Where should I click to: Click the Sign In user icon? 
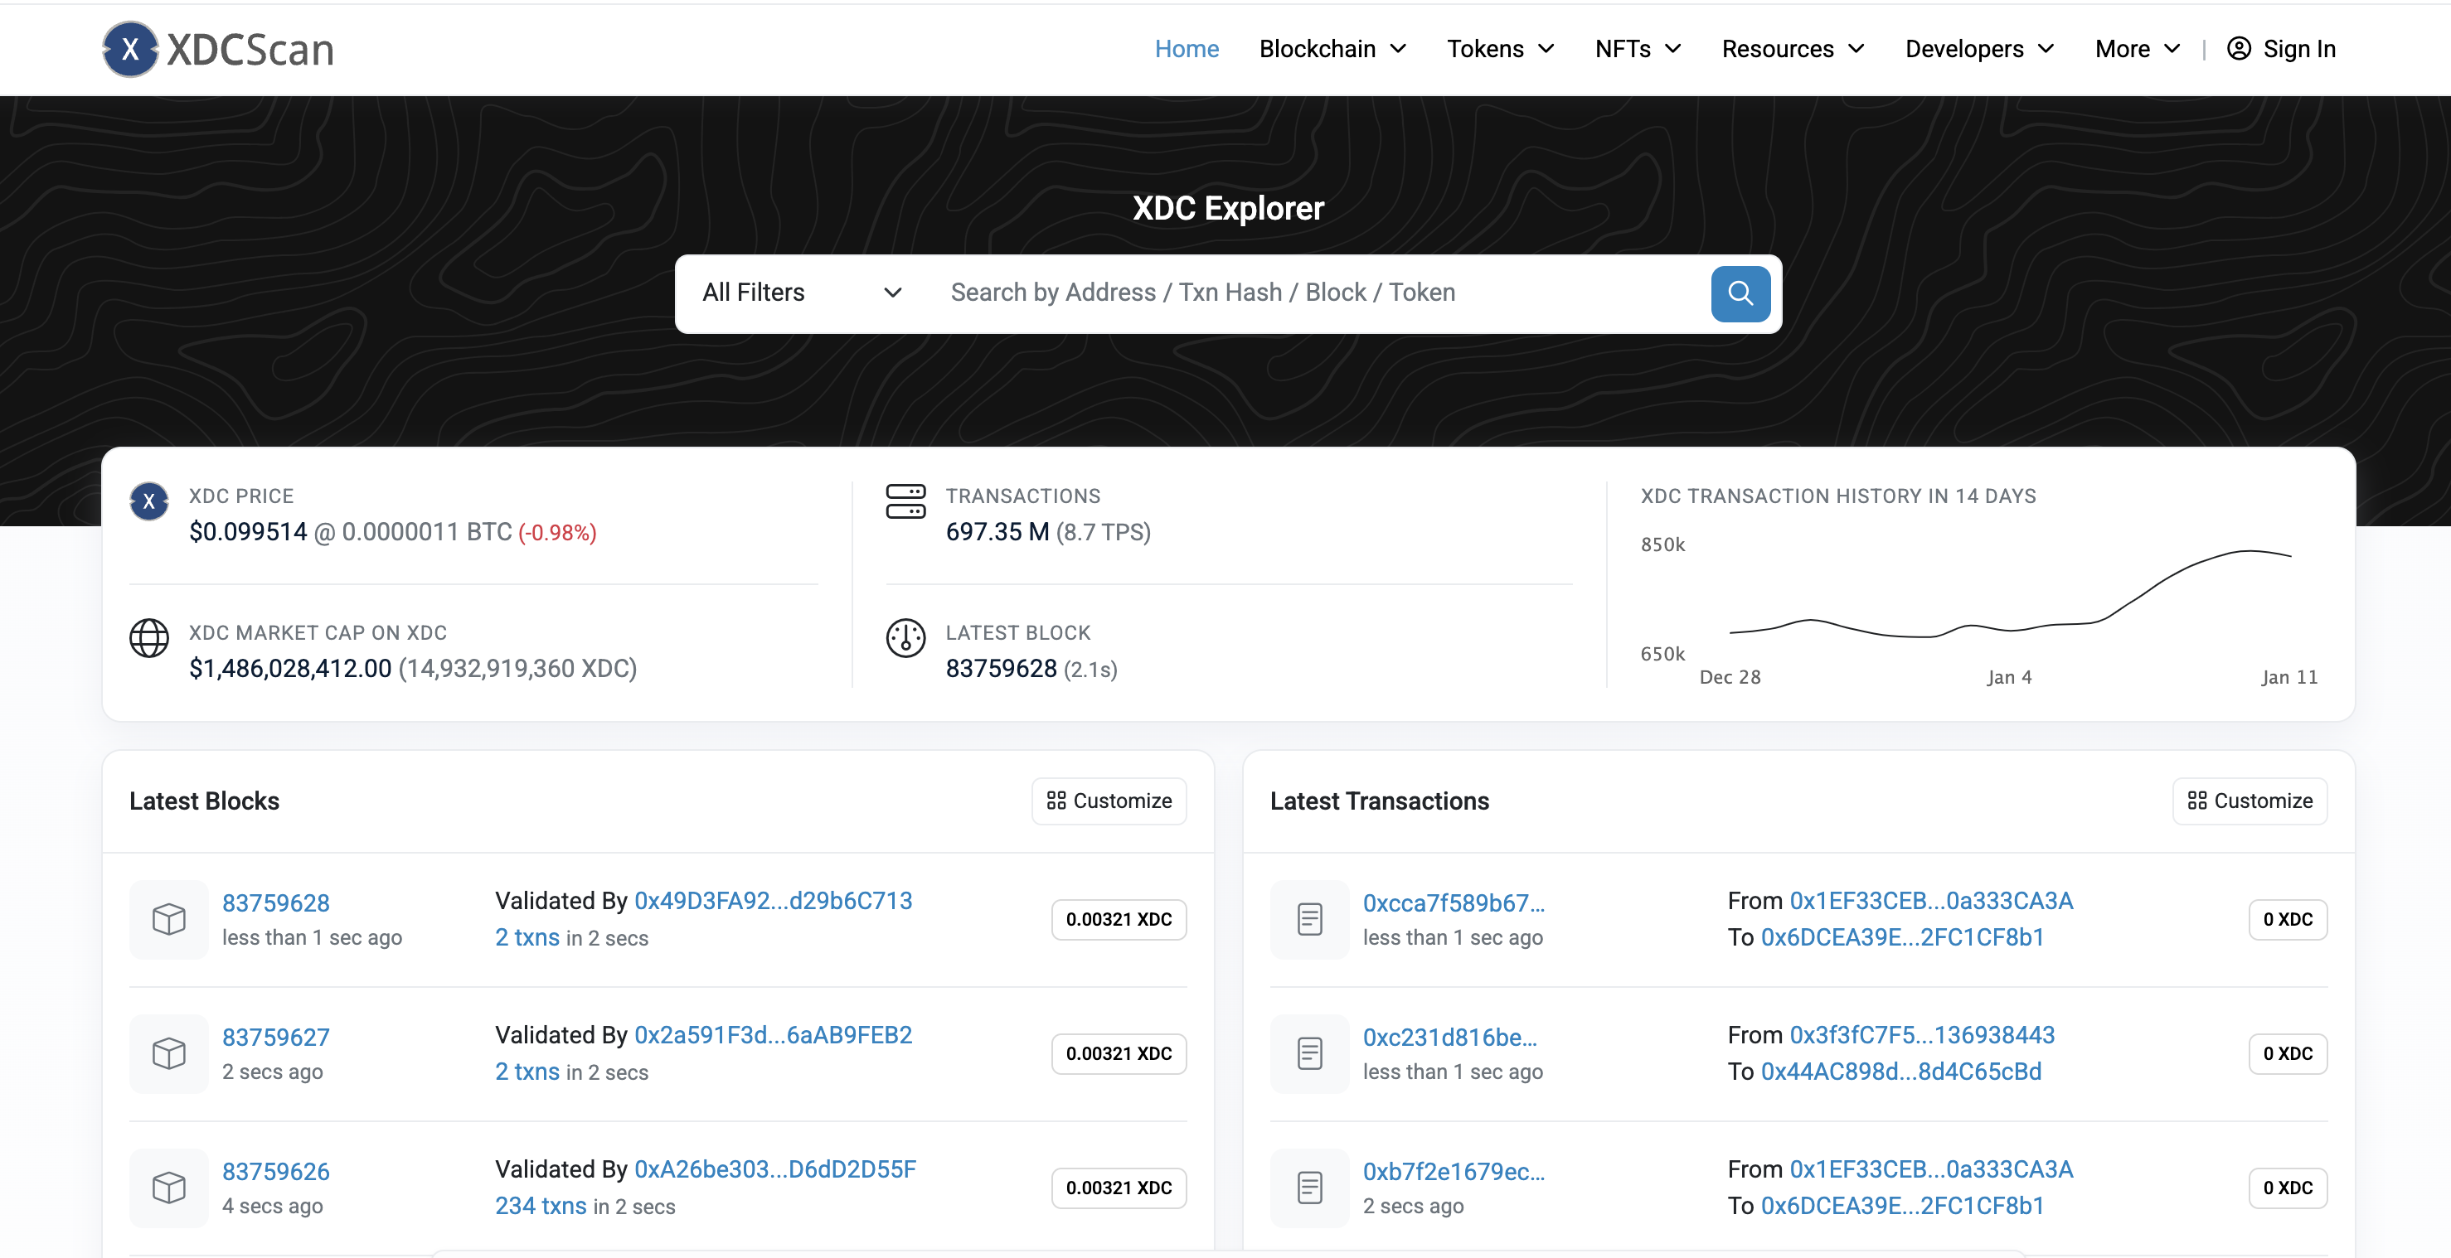pyautogui.click(x=2239, y=49)
